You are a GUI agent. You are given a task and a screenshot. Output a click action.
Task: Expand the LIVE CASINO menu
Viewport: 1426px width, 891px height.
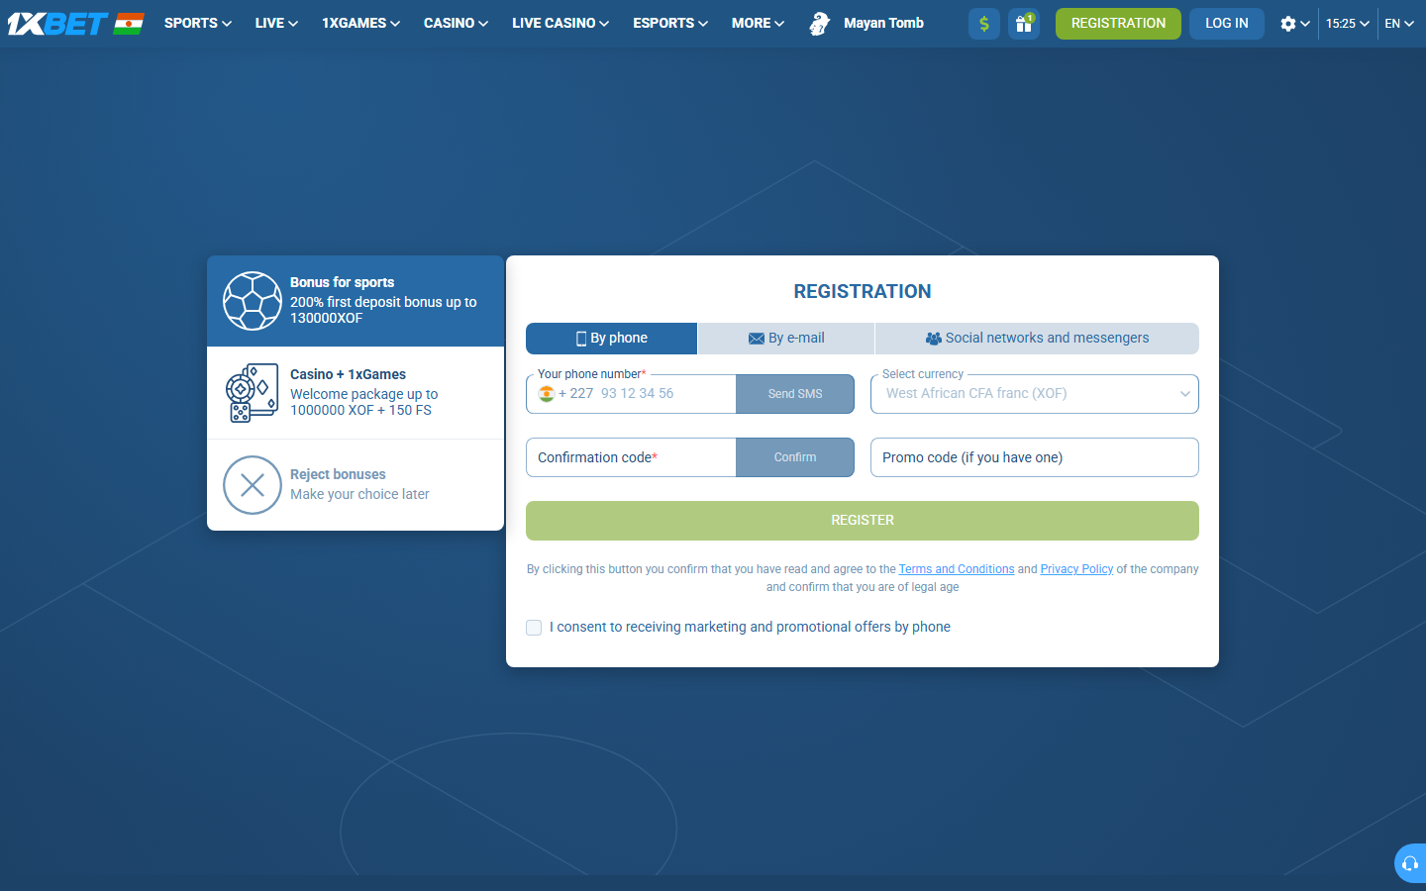560,23
